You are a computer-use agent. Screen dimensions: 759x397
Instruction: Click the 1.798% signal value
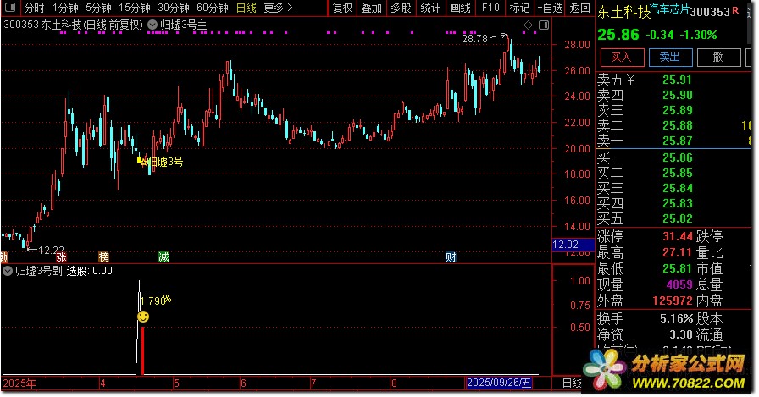155,301
